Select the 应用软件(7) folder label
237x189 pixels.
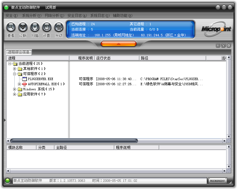[x=34, y=94]
